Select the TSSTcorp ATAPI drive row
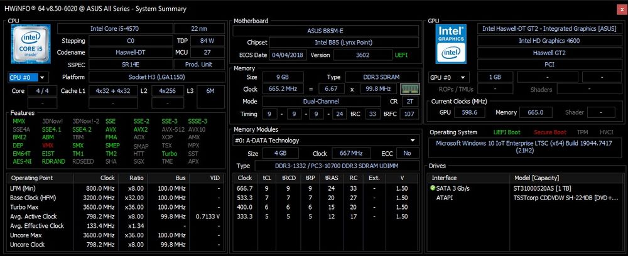628x256 pixels. click(524, 198)
